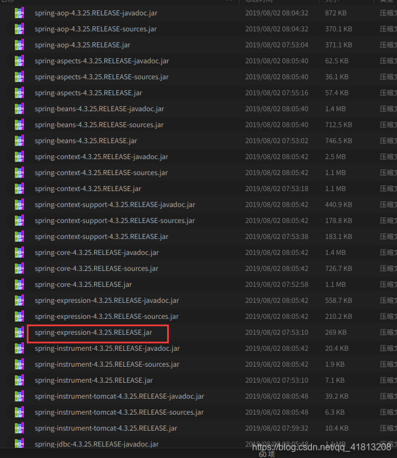The width and height of the screenshot is (397, 458).
Task: Click the 10.4 KB size value
Action: 337,428
